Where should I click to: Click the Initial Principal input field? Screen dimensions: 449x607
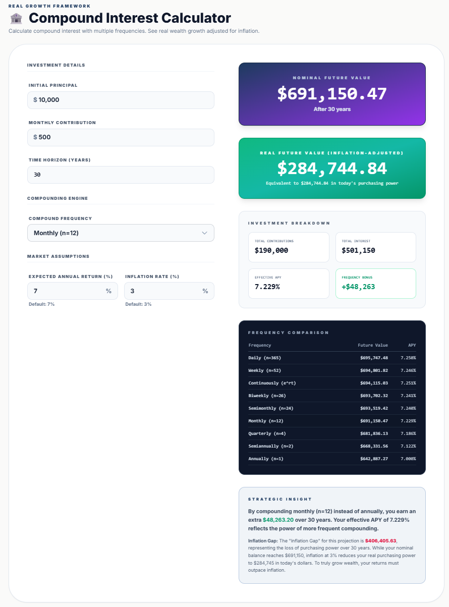point(121,100)
